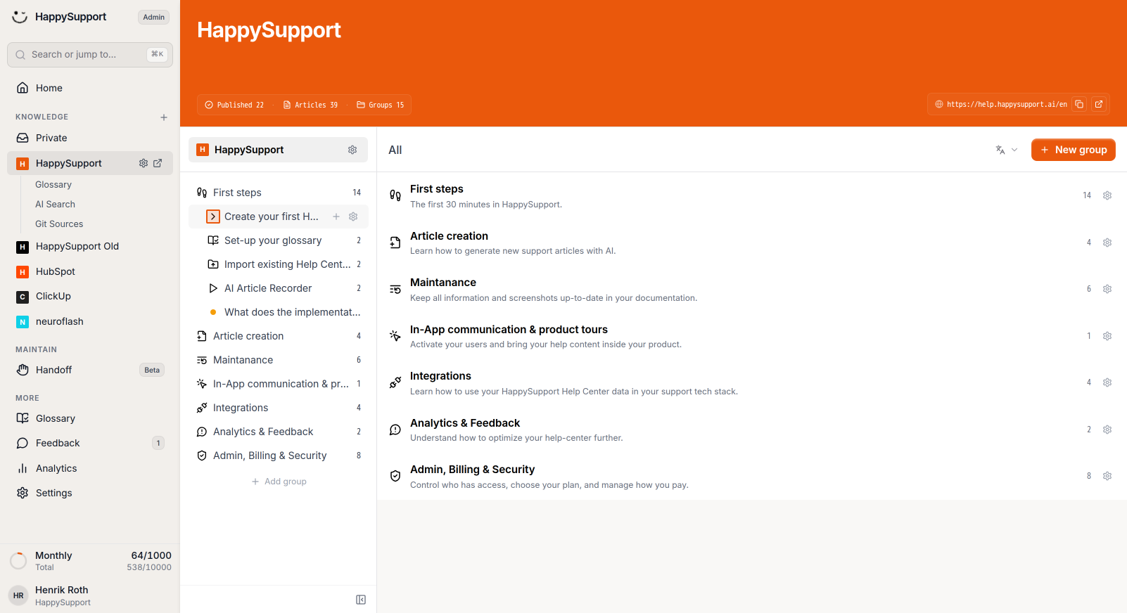This screenshot has width=1127, height=613.
Task: Click the Published 22 stat
Action: tap(234, 105)
